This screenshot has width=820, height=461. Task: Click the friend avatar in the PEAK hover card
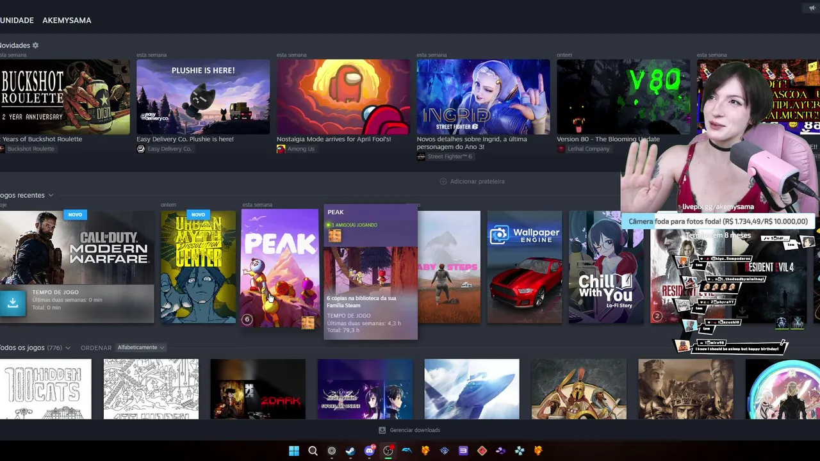tap(335, 236)
